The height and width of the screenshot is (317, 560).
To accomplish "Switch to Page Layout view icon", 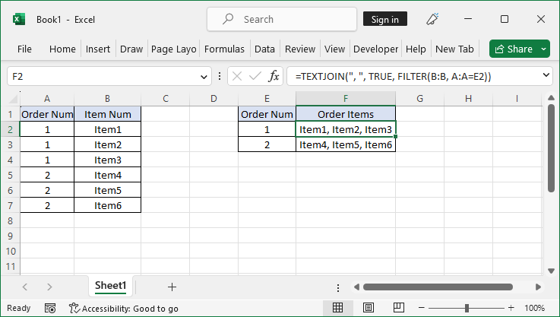I will point(368,308).
